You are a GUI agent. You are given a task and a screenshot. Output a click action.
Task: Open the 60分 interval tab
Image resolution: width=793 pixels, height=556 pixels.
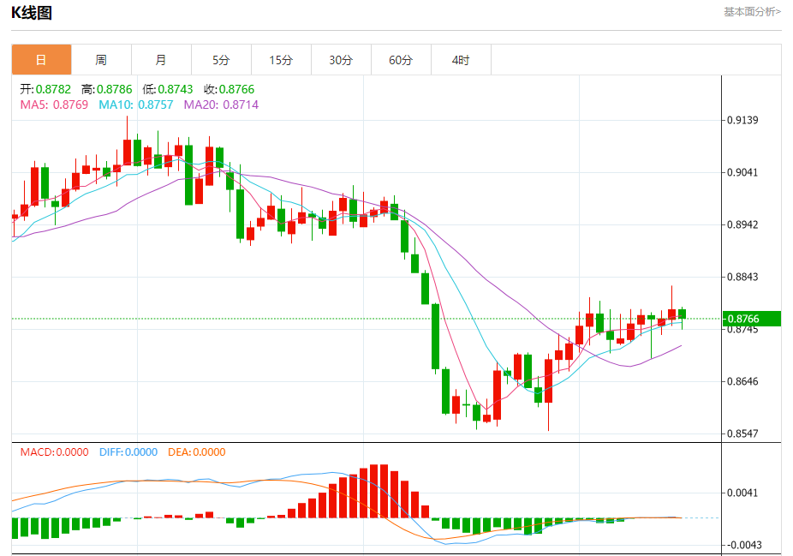(x=401, y=60)
